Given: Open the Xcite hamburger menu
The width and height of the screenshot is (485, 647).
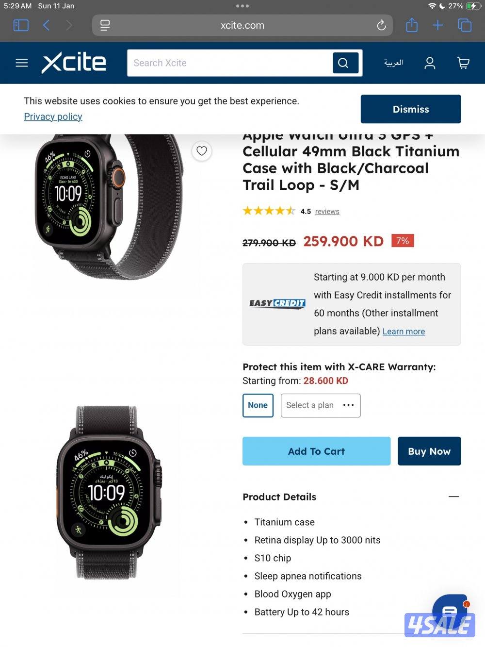Looking at the screenshot, I should pyautogui.click(x=22, y=63).
